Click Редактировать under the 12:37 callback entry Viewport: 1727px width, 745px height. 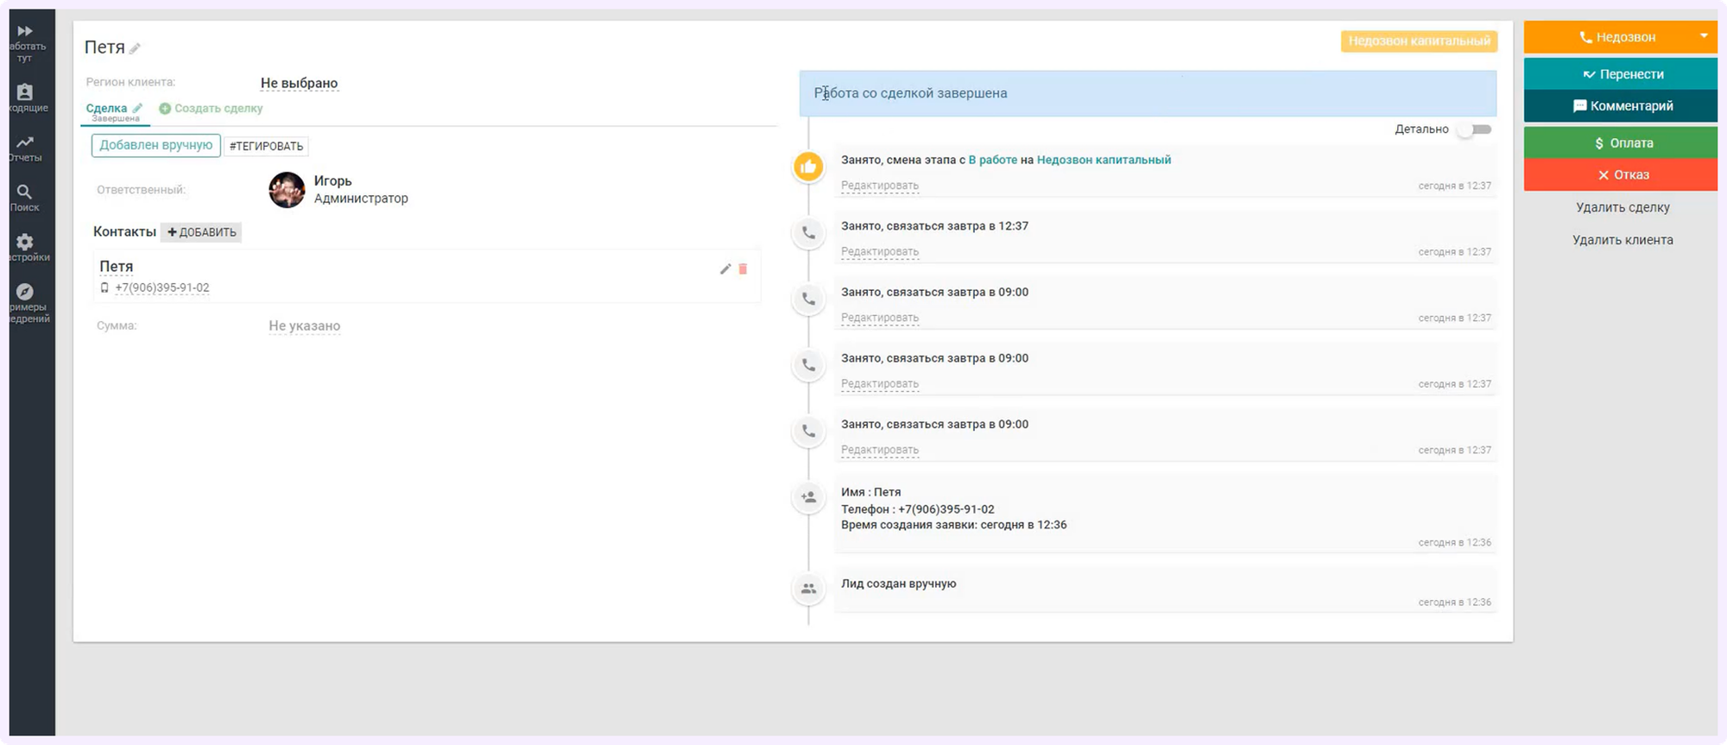coord(880,252)
